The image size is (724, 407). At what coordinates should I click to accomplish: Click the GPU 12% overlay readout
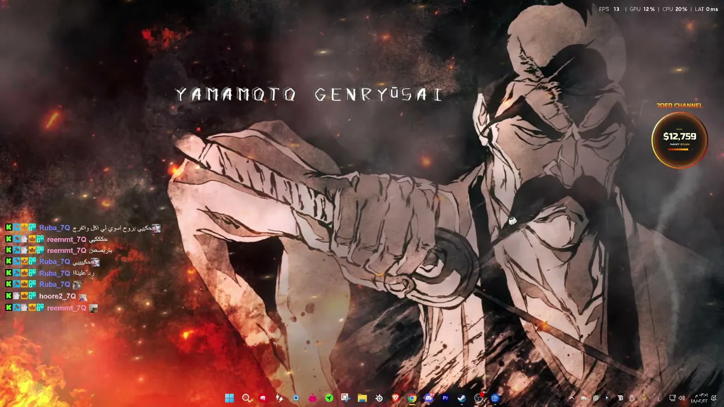[642, 9]
